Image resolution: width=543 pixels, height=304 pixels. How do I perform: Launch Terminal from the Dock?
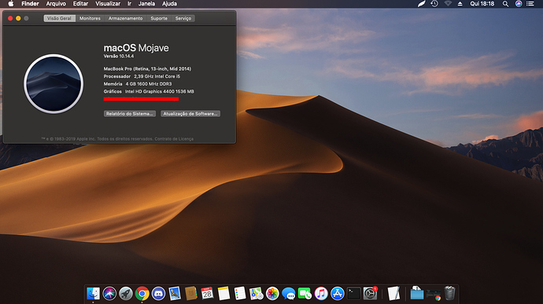click(353, 294)
